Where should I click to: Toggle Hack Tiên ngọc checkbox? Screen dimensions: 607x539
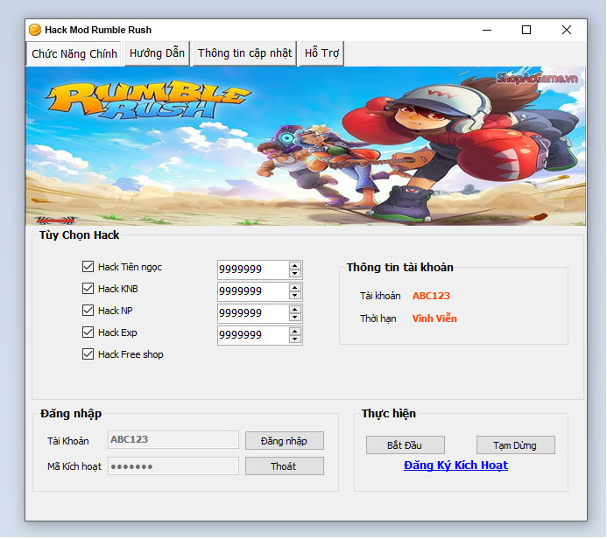click(x=88, y=267)
